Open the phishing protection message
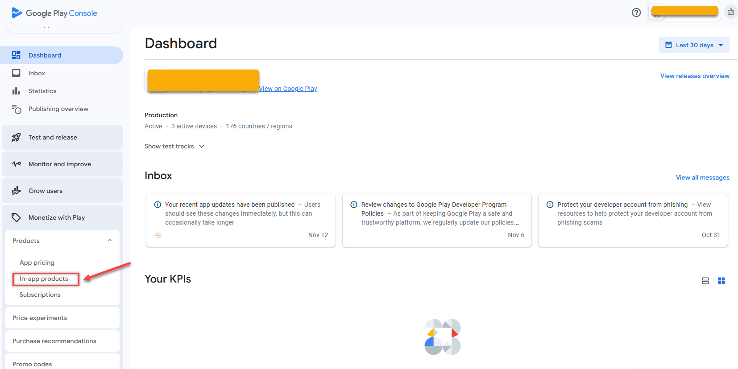This screenshot has height=369, width=738. point(633,220)
